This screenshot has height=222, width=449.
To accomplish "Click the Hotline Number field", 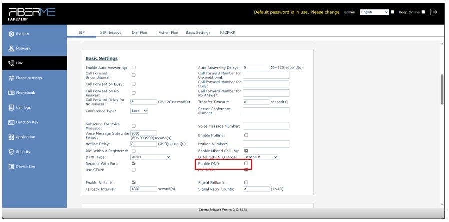I will pos(266,144).
